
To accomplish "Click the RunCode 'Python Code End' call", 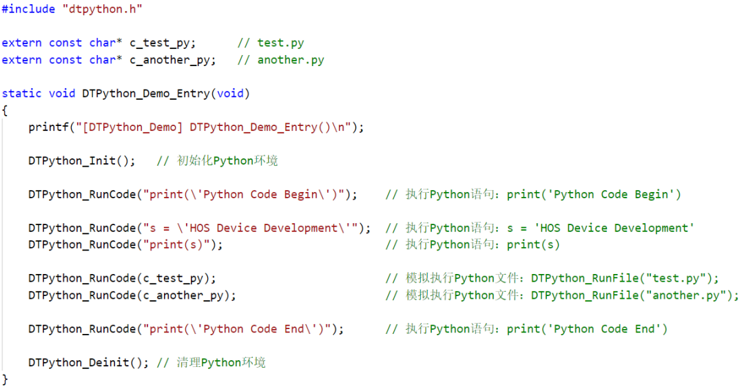I will [186, 329].
